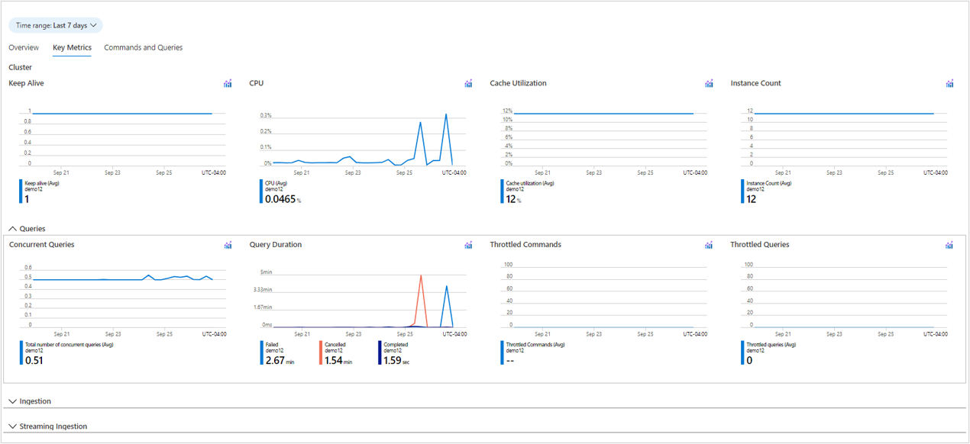Open metrics icon for Instance Count chart
The image size is (970, 444).
pos(949,84)
